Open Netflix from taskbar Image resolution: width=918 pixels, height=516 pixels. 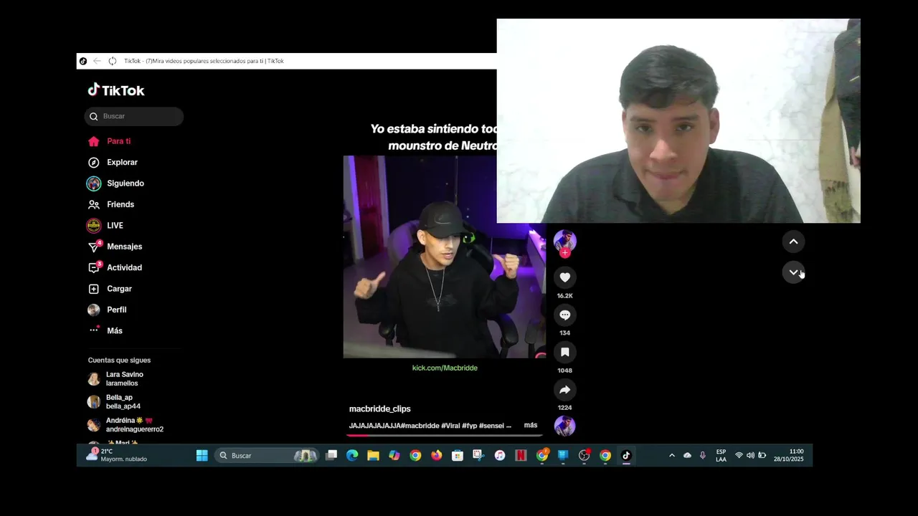(x=521, y=455)
